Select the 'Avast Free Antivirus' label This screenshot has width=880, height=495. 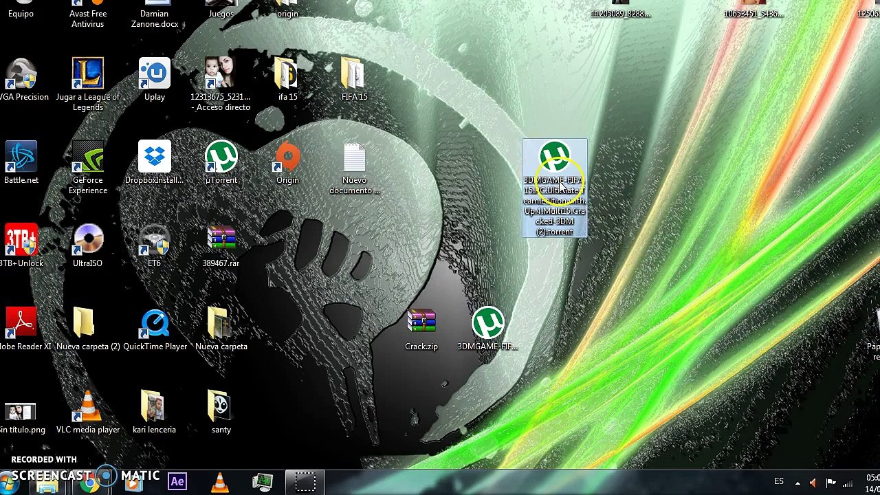click(x=88, y=19)
